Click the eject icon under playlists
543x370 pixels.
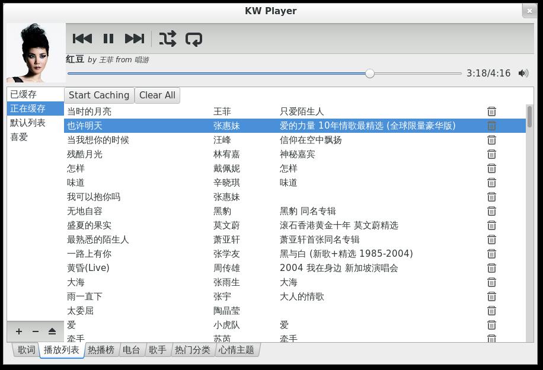click(x=52, y=331)
